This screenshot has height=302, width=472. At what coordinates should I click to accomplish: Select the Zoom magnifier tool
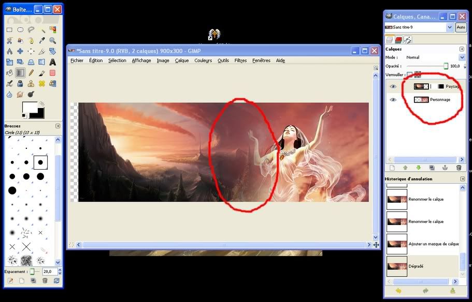point(53,40)
